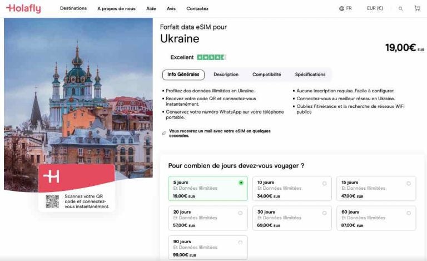Click the 47,00€ price text
The image size is (427, 261).
click(x=352, y=196)
